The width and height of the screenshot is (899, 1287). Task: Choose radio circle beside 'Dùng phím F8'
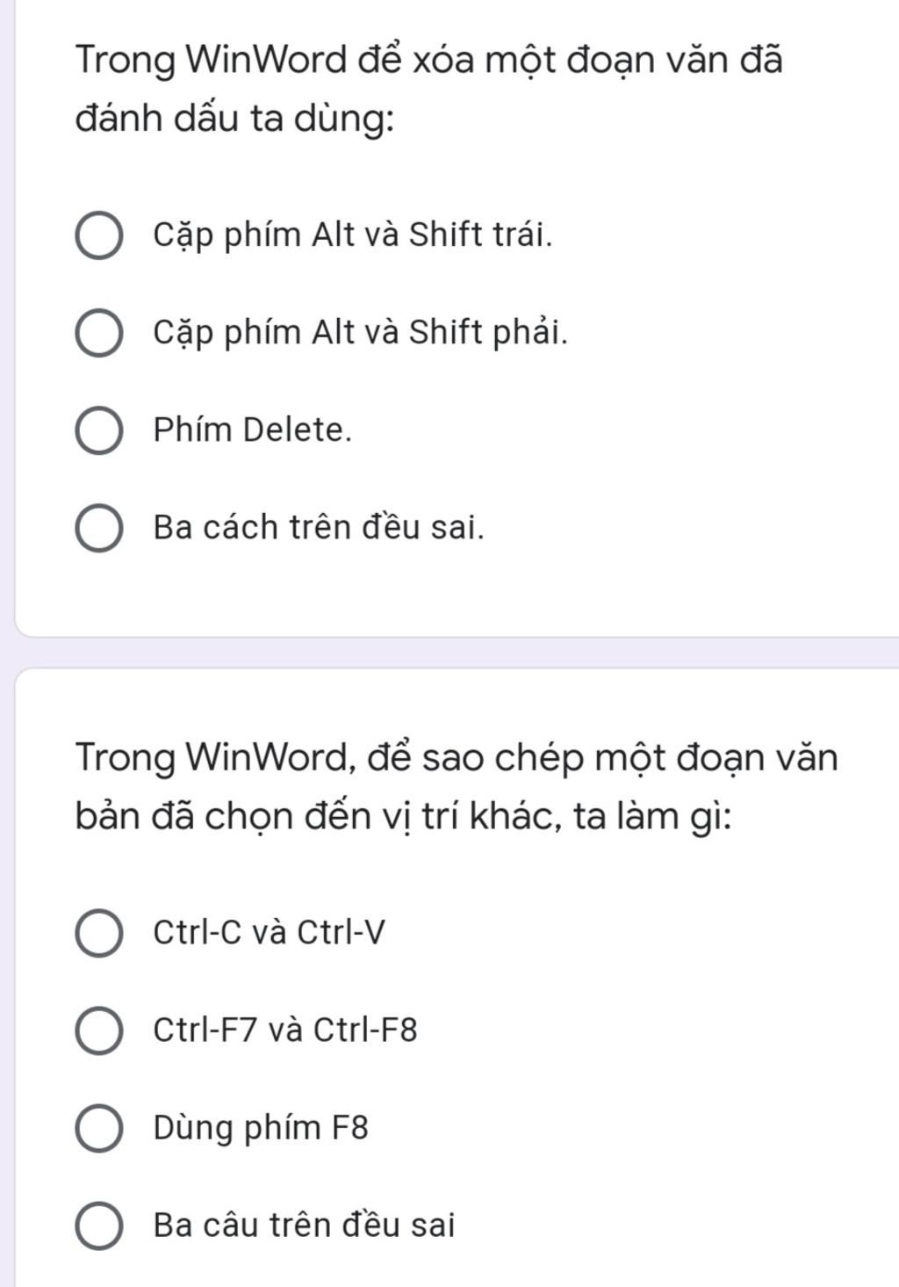98,1127
